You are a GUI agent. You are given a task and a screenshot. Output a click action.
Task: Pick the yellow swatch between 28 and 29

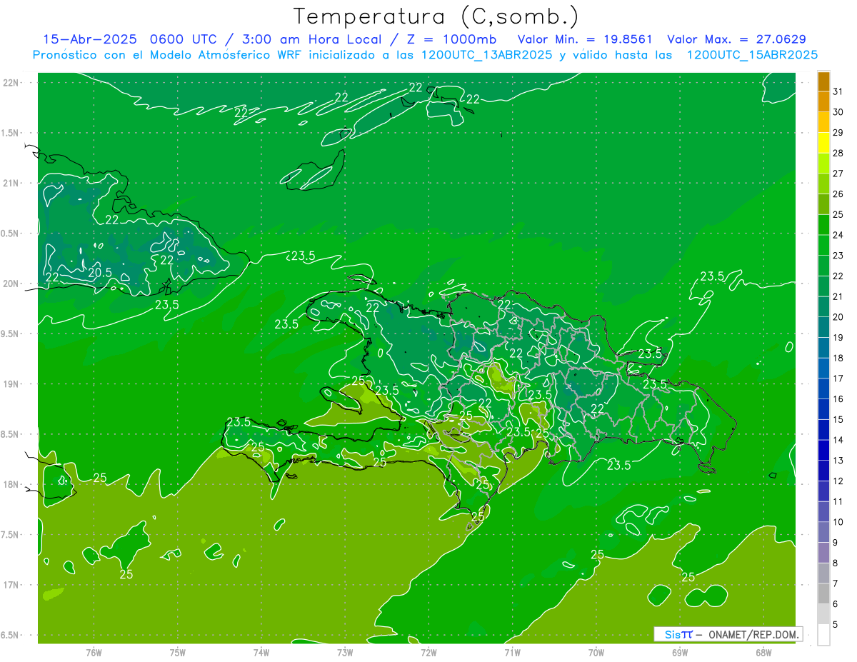[x=823, y=143]
